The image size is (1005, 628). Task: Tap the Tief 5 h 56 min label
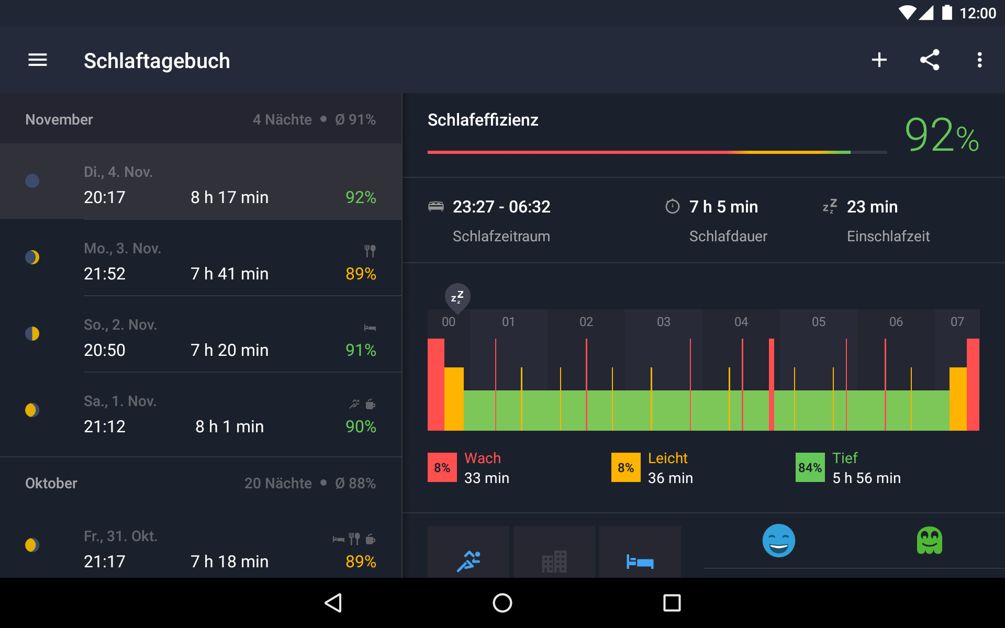click(x=867, y=468)
